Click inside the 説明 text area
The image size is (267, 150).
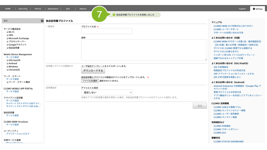[144, 50]
